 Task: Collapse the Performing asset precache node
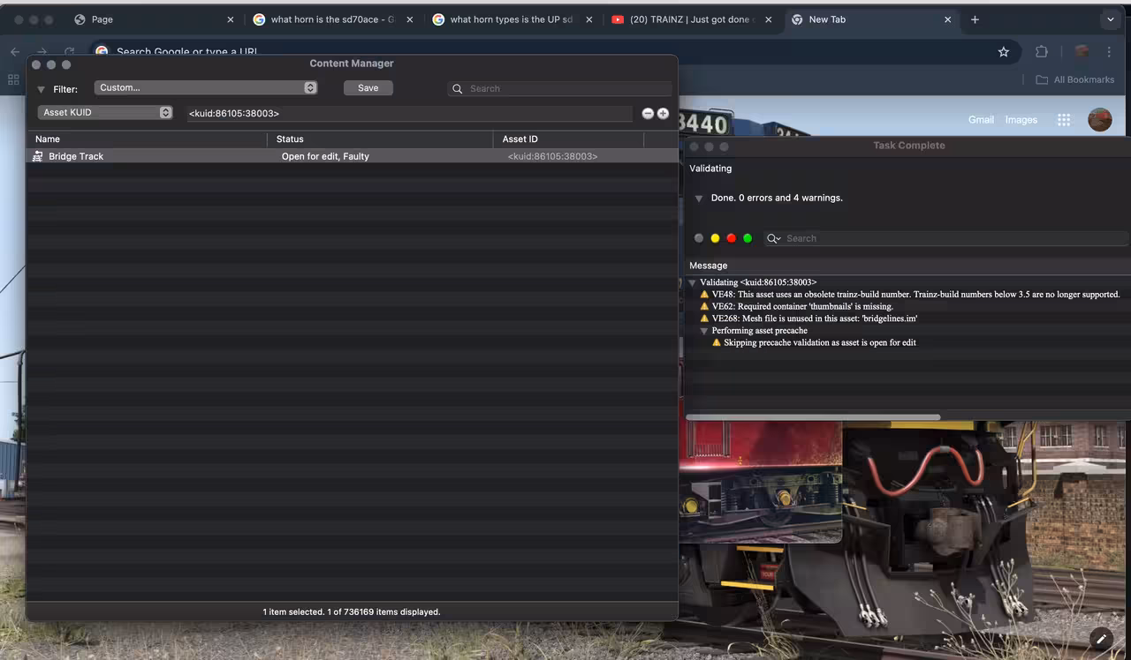pyautogui.click(x=704, y=331)
